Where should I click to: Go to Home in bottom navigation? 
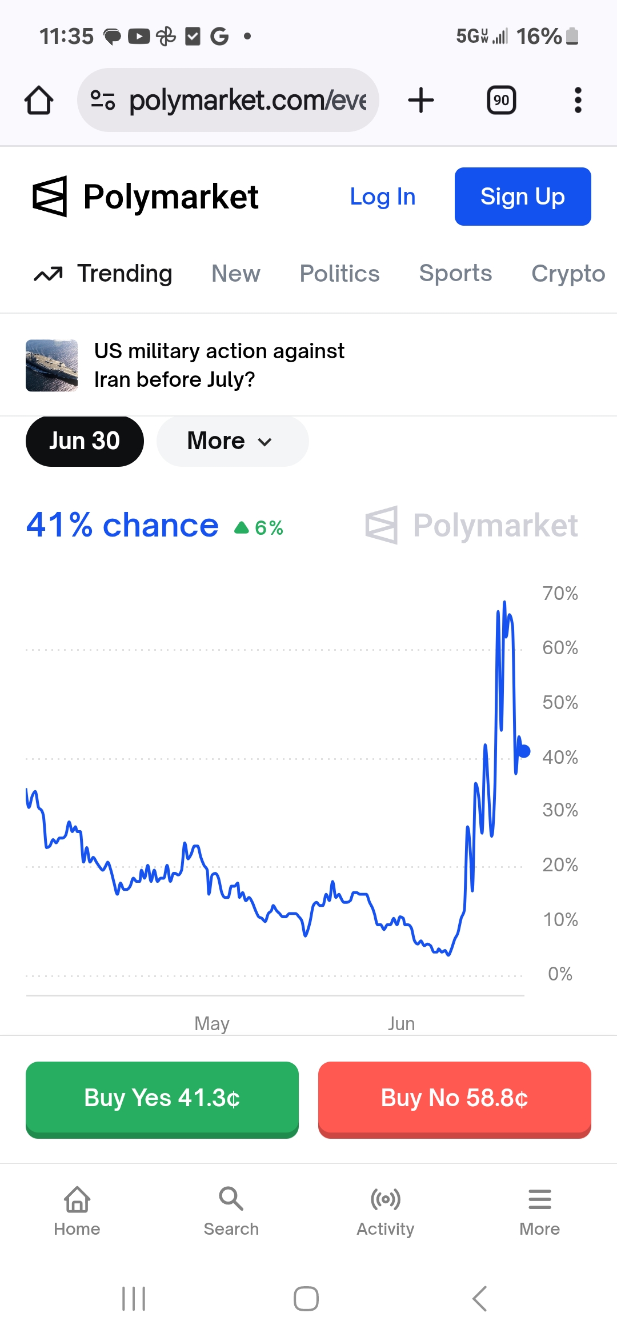(77, 1211)
